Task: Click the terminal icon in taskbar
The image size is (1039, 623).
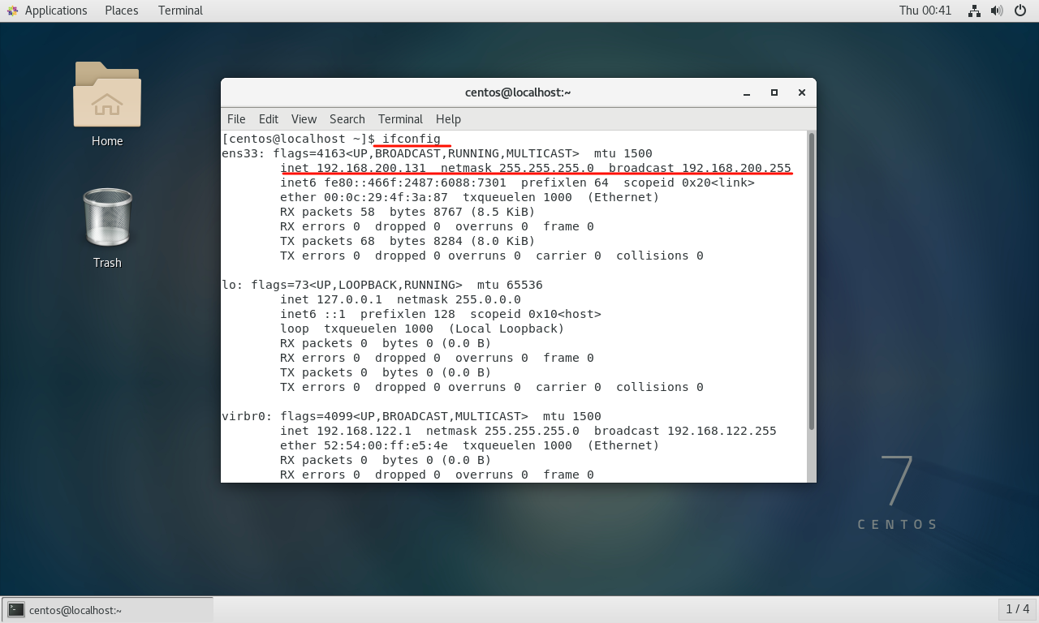Action: coord(16,610)
